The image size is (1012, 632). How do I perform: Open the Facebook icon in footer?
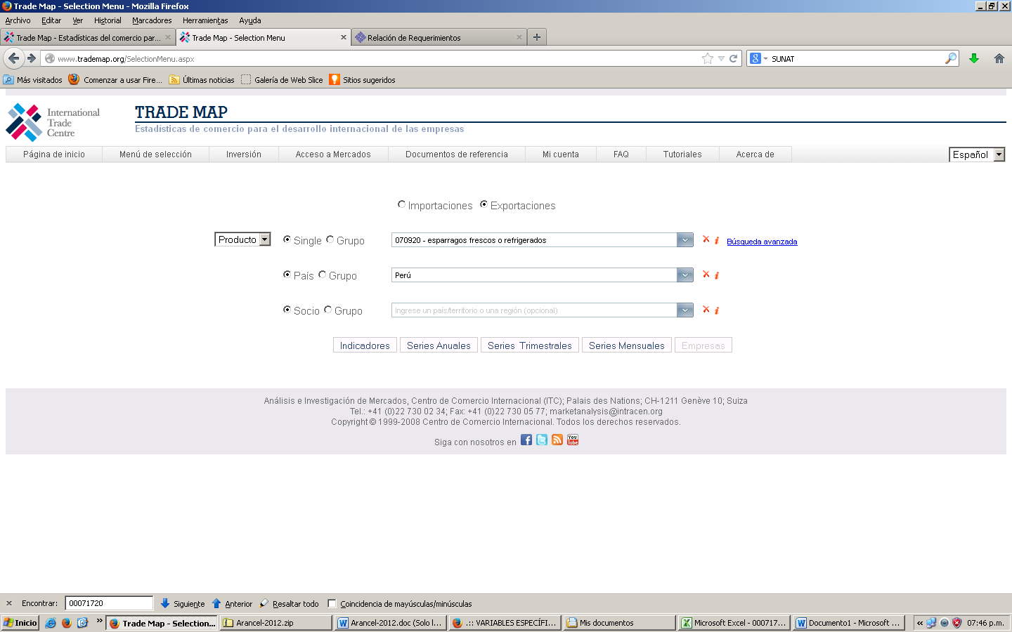(x=526, y=440)
